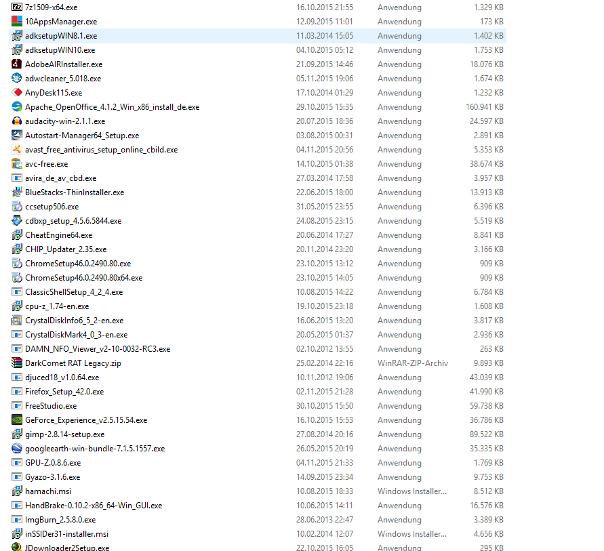Click the size 18.076 KB

(x=487, y=64)
